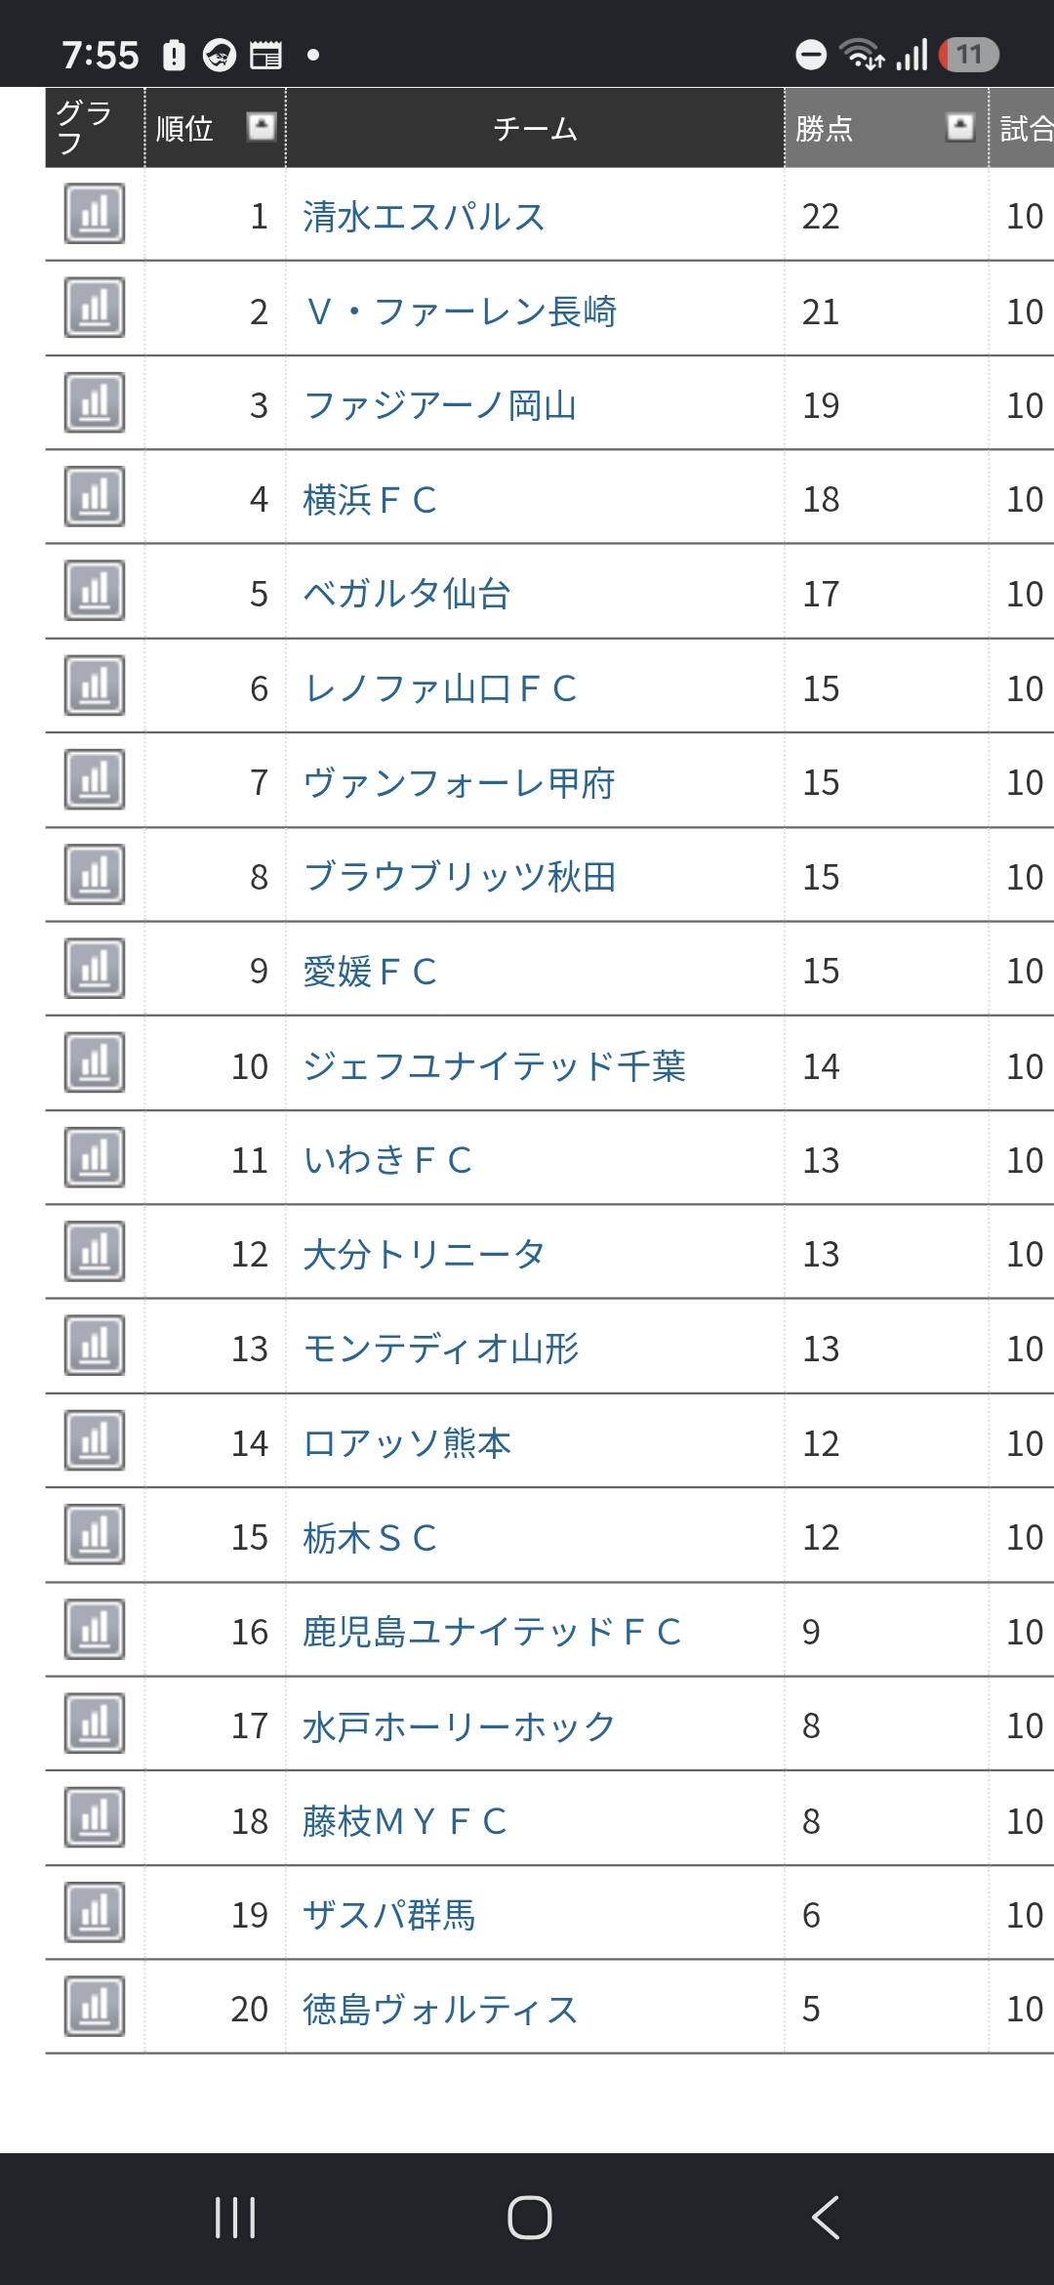The image size is (1054, 2285).
Task: Open graph icon for 清水エスパルス row
Action: pyautogui.click(x=95, y=213)
